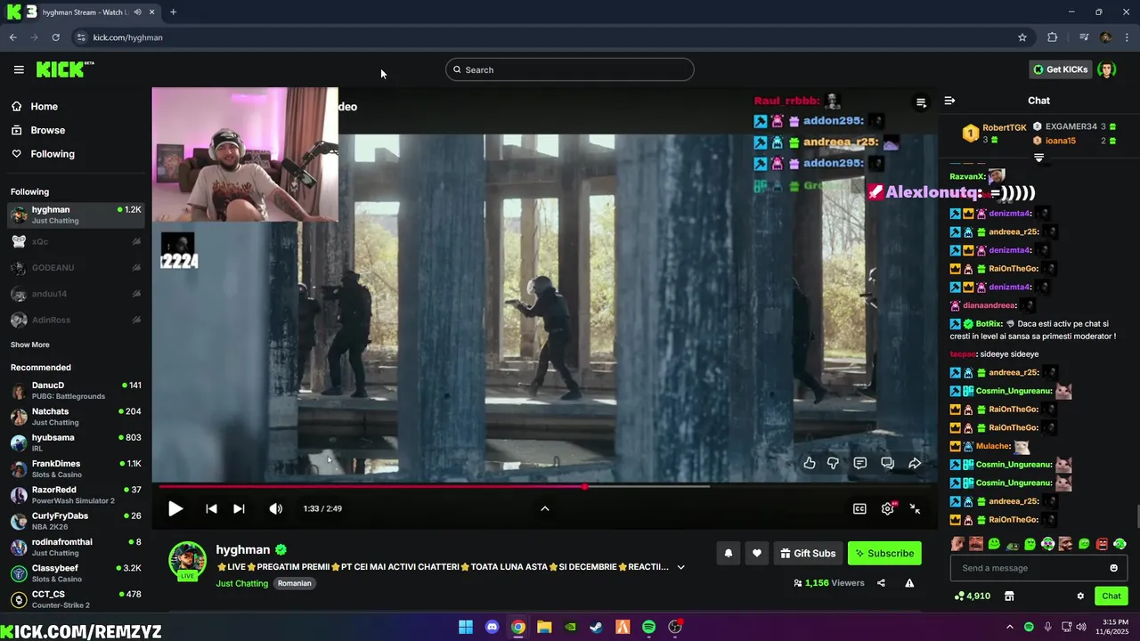Share stream icon near viewers
The width and height of the screenshot is (1140, 641).
[881, 583]
